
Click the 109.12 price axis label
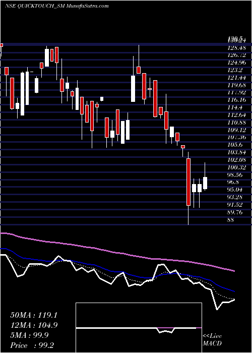(237, 130)
